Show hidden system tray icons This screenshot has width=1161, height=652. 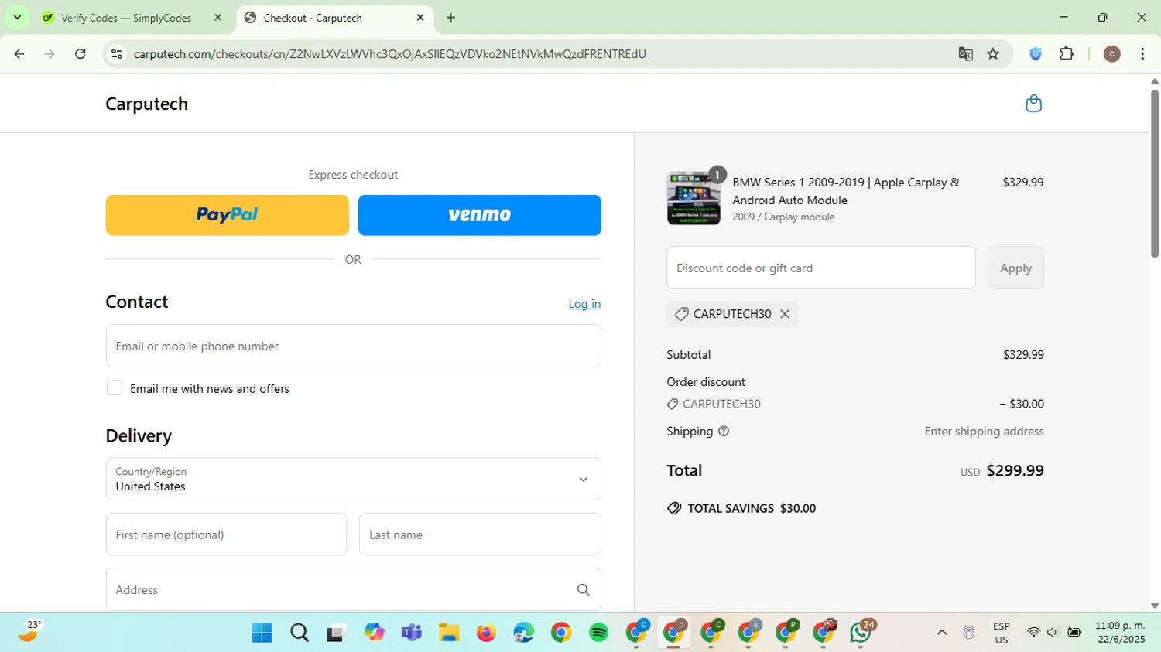pyautogui.click(x=941, y=633)
